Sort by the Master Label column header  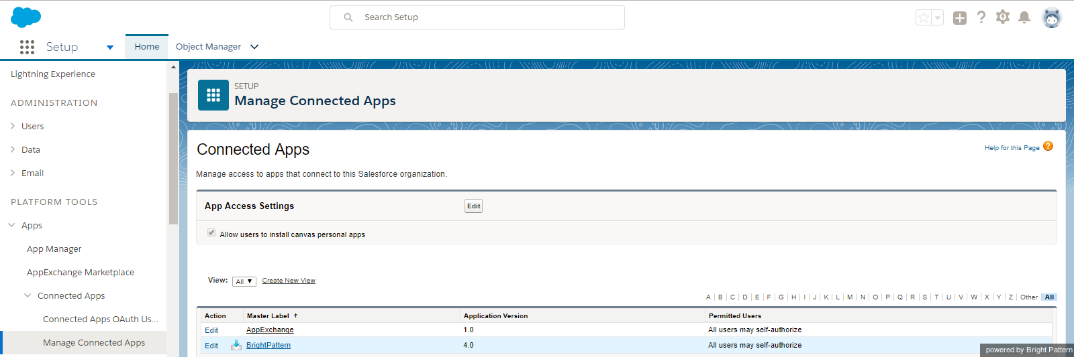point(268,315)
